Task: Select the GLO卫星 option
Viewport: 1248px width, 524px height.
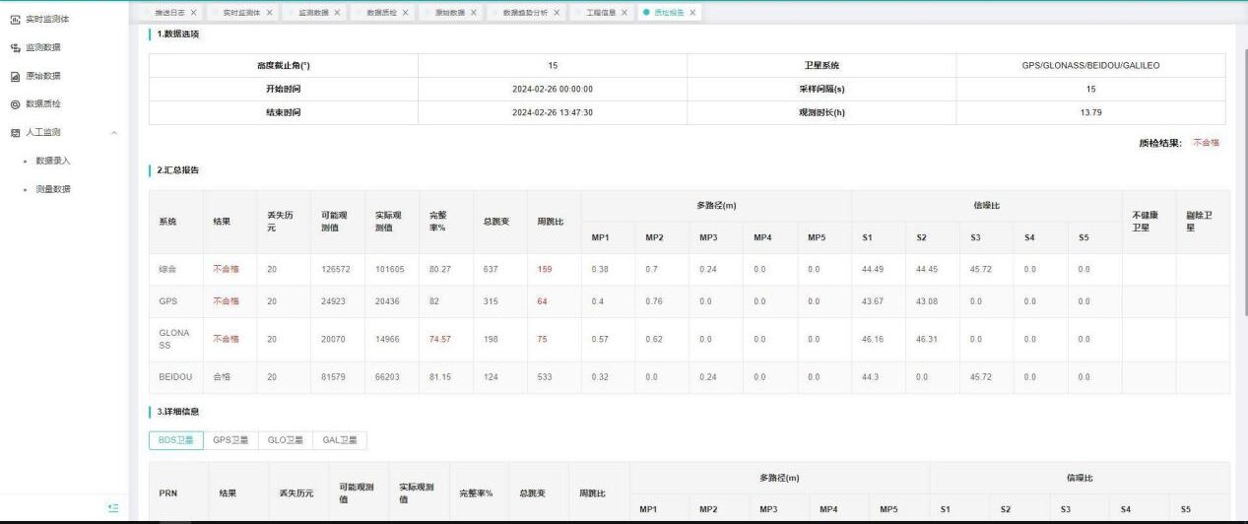Action: (286, 440)
